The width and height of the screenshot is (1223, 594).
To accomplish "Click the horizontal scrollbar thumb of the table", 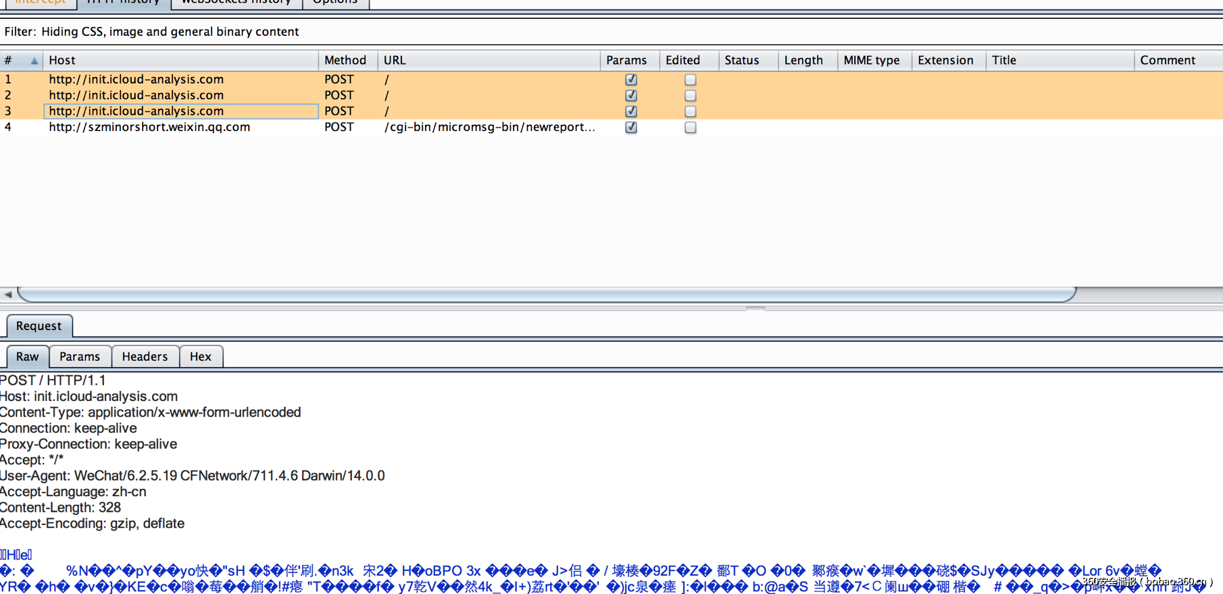I will [x=546, y=294].
